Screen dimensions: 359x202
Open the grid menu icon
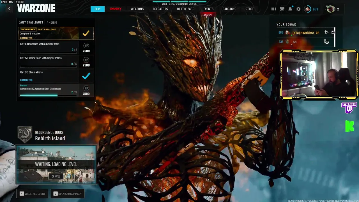[x=274, y=9]
